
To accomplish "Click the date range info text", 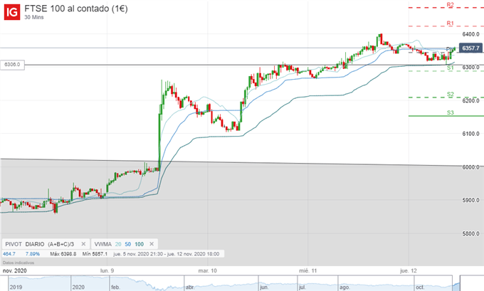I will tap(166, 254).
